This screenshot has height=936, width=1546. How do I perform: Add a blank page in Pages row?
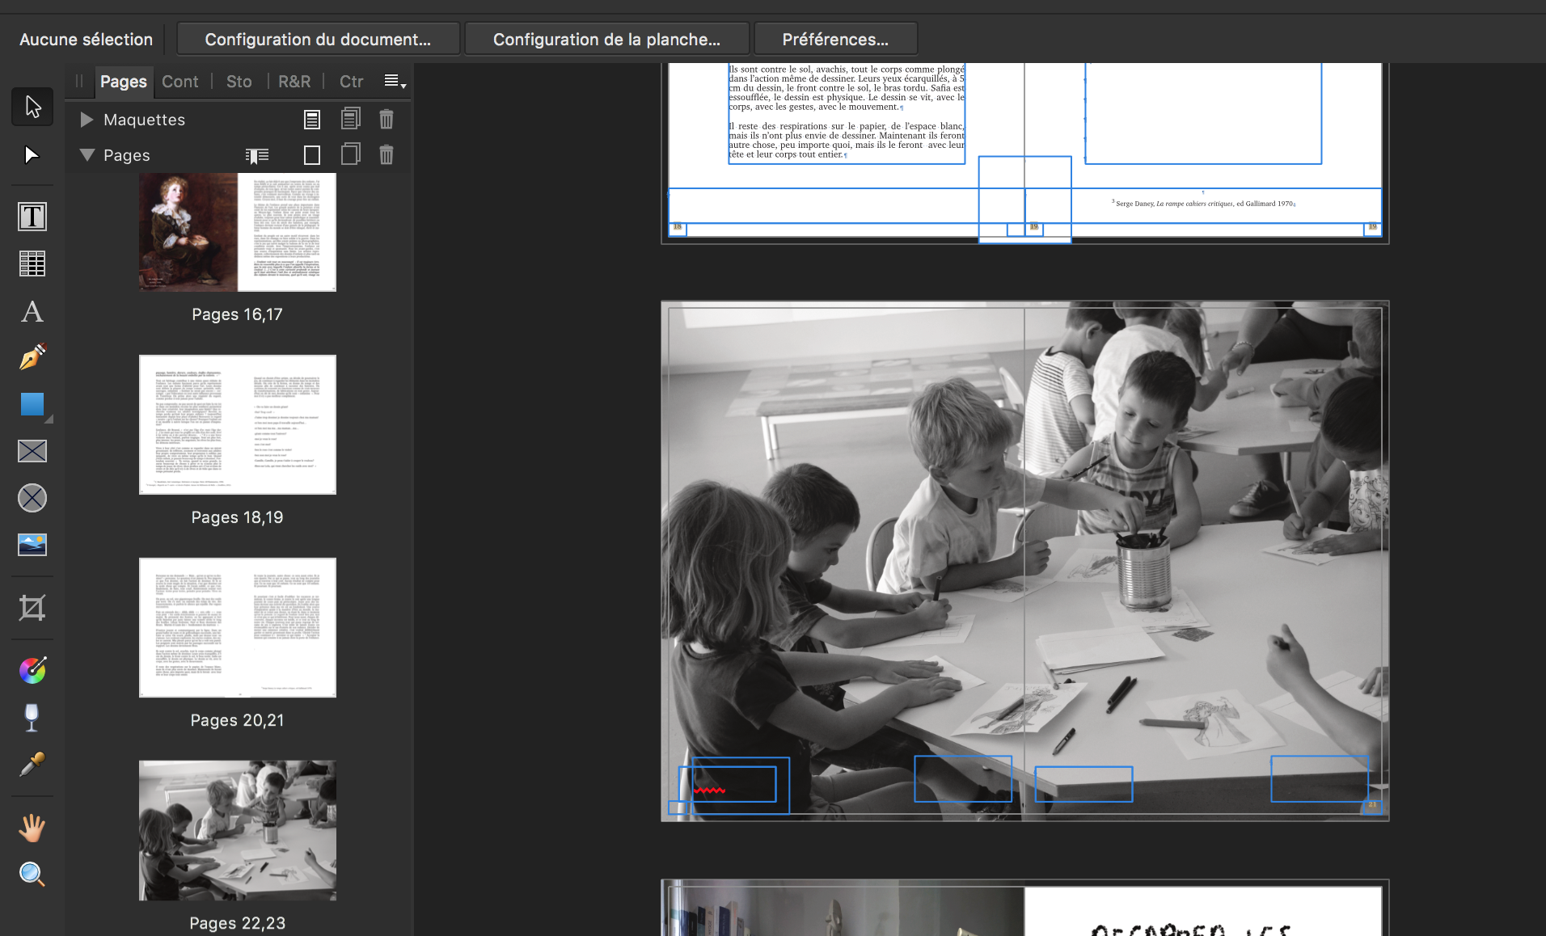click(x=312, y=155)
